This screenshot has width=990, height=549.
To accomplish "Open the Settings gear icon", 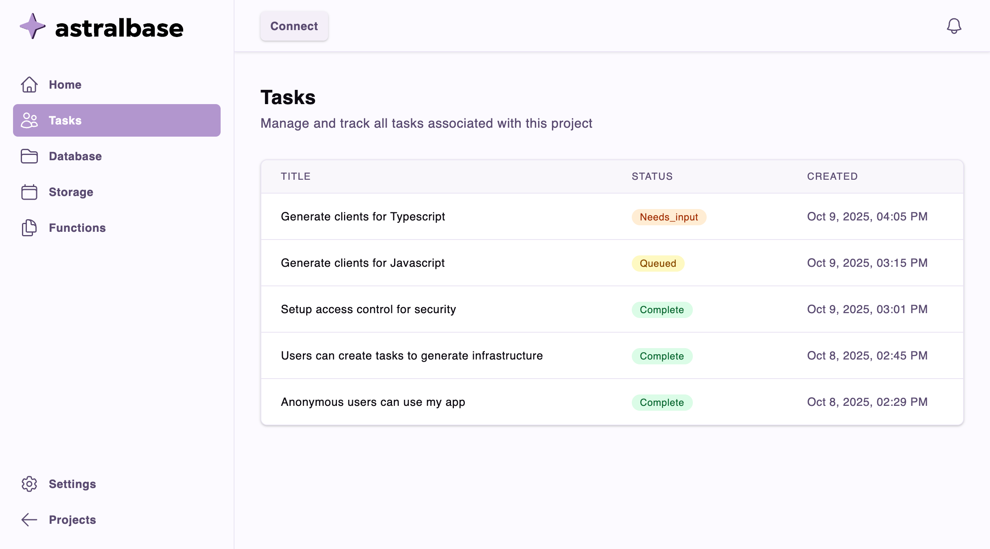I will 29,484.
